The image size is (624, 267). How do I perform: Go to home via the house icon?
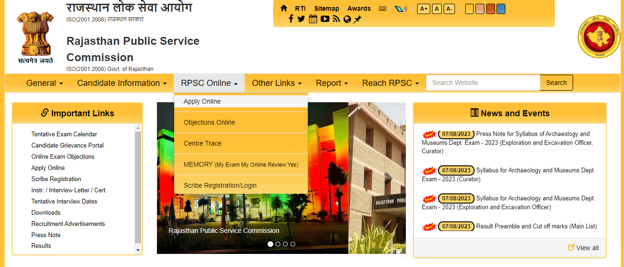click(284, 8)
